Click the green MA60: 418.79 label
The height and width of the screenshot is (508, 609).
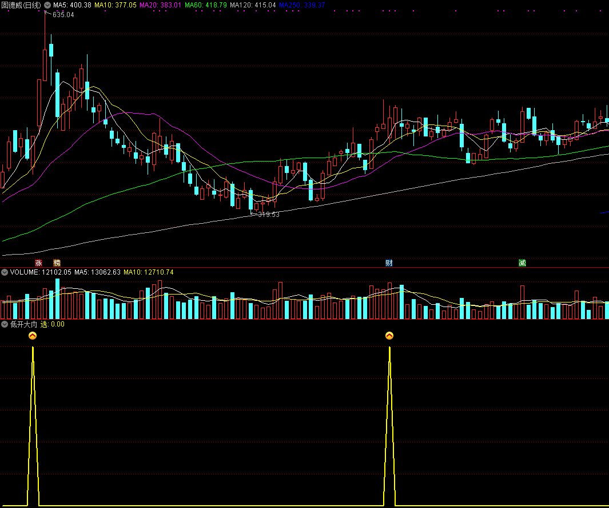[205, 5]
